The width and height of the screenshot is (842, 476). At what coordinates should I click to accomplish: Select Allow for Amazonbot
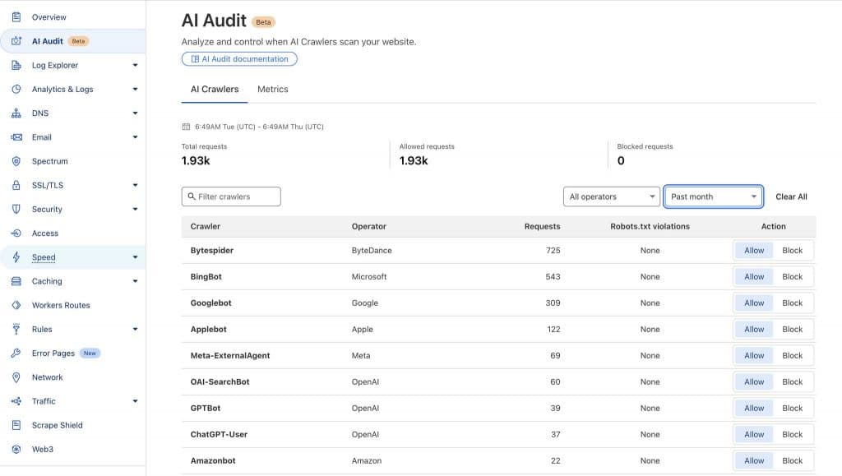pyautogui.click(x=754, y=461)
